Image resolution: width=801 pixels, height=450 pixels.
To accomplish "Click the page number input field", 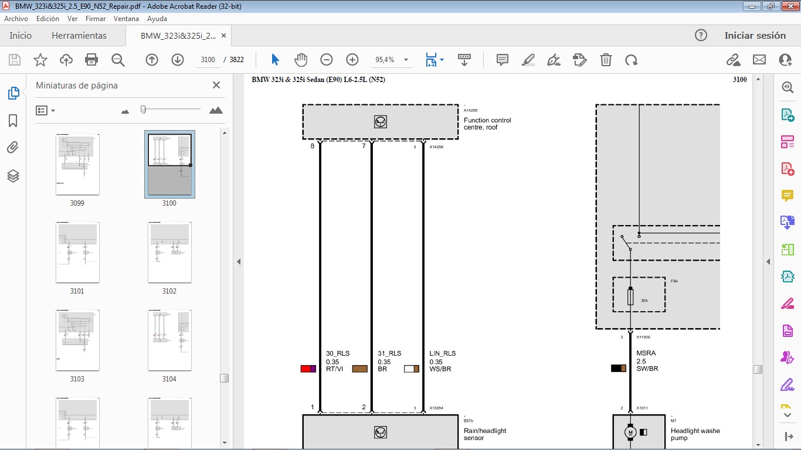I will click(x=208, y=60).
